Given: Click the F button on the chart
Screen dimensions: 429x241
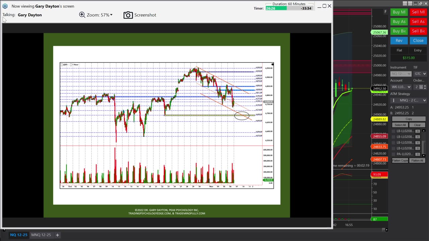Looking at the screenshot, I should click(x=385, y=12).
